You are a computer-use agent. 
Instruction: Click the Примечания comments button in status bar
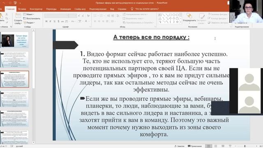click(195, 146)
